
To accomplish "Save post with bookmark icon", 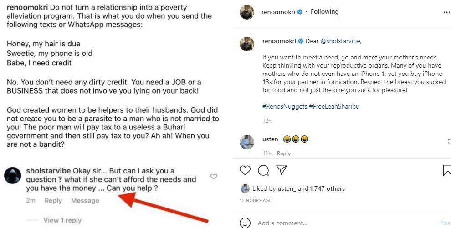I will click(446, 170).
